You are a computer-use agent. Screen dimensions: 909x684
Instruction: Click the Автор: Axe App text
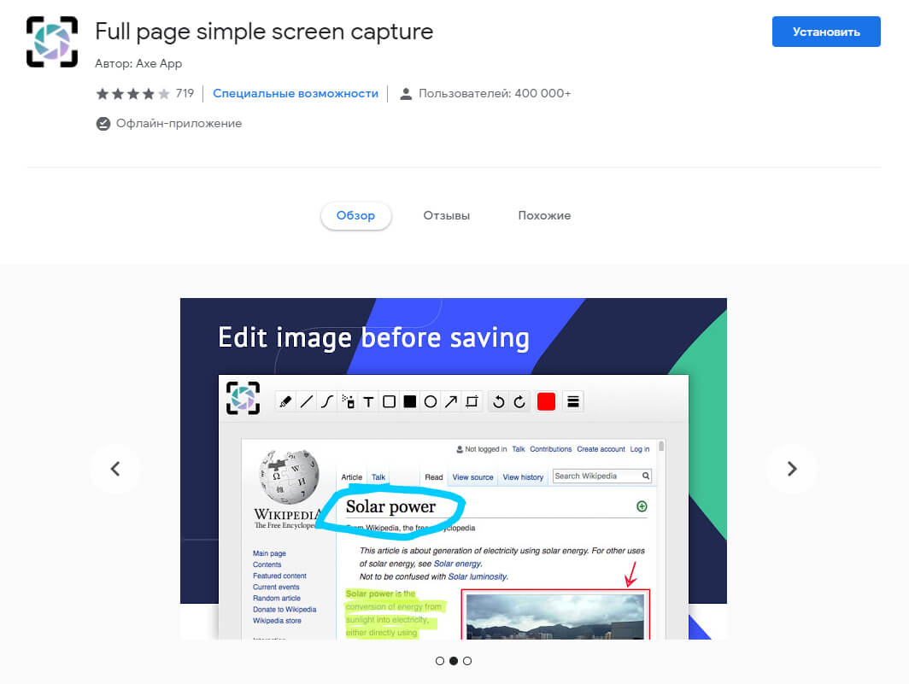tap(138, 64)
